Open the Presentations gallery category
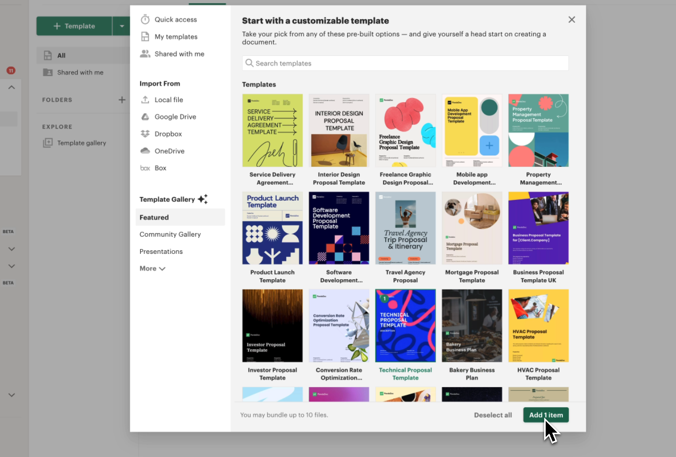This screenshot has height=457, width=676. 161,251
